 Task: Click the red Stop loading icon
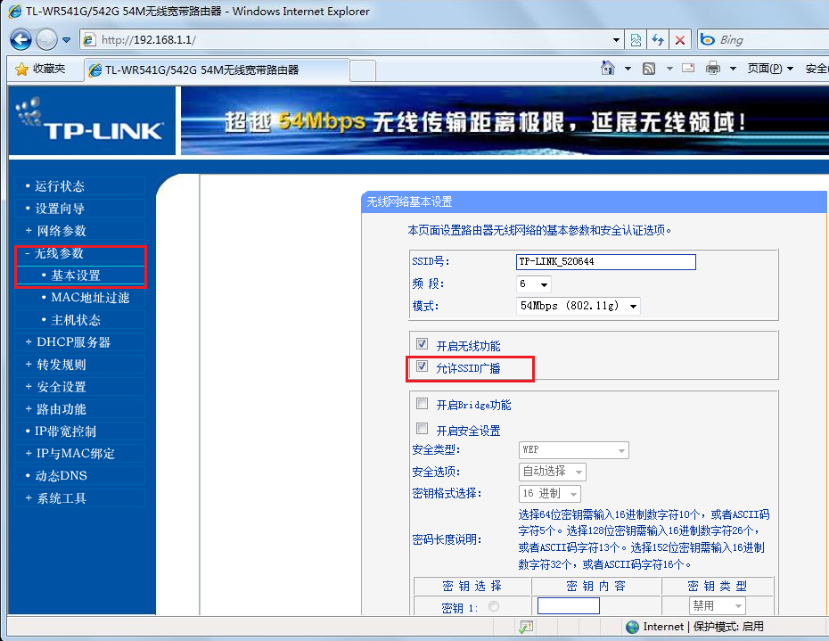680,40
